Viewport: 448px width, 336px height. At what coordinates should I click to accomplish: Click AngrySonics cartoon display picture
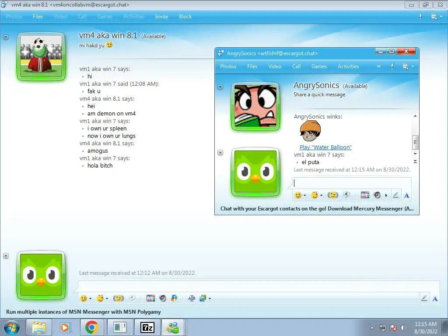[255, 106]
